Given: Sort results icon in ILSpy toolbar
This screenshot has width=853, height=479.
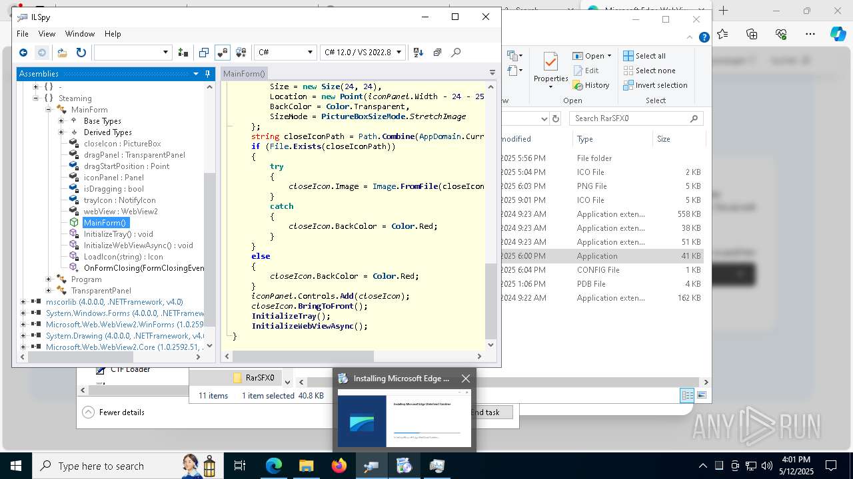Looking at the screenshot, I should tap(419, 52).
